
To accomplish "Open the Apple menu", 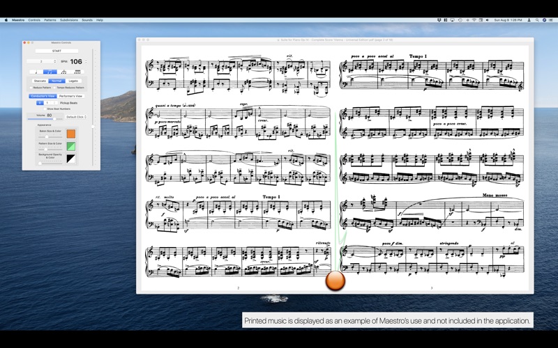I will [6, 20].
